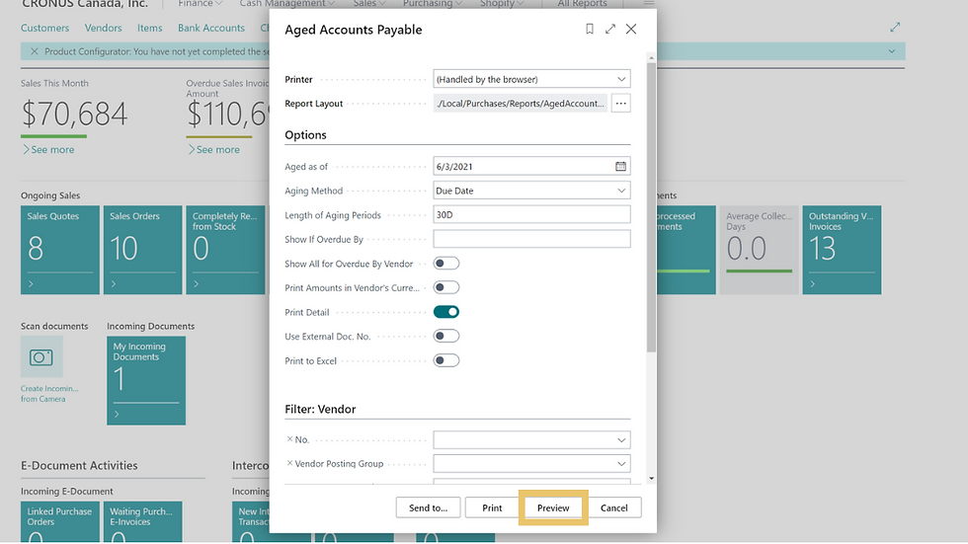See more under Overdue Sales Invoice Amount

[214, 149]
